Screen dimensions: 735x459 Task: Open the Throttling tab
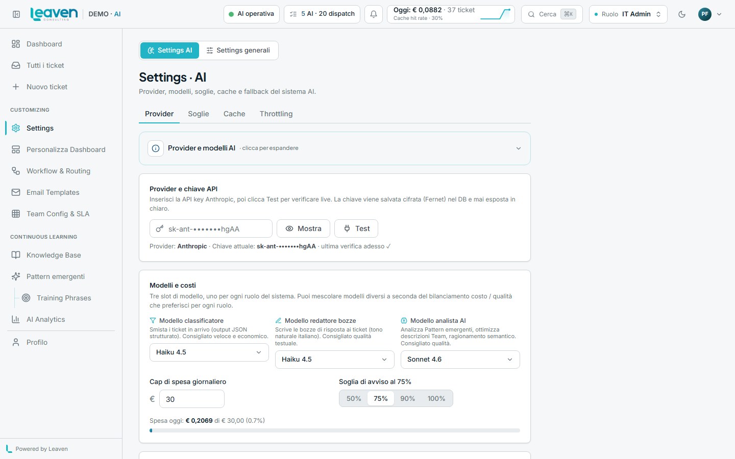point(276,114)
